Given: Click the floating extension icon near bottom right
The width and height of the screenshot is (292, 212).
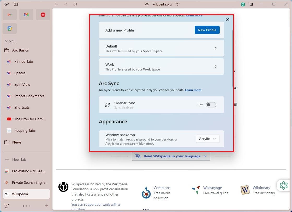Looking at the screenshot, I should tap(283, 185).
